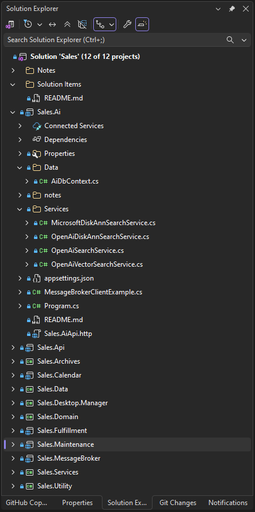Toggle the file nesting view button
The width and height of the screenshot is (255, 512).
point(101,24)
